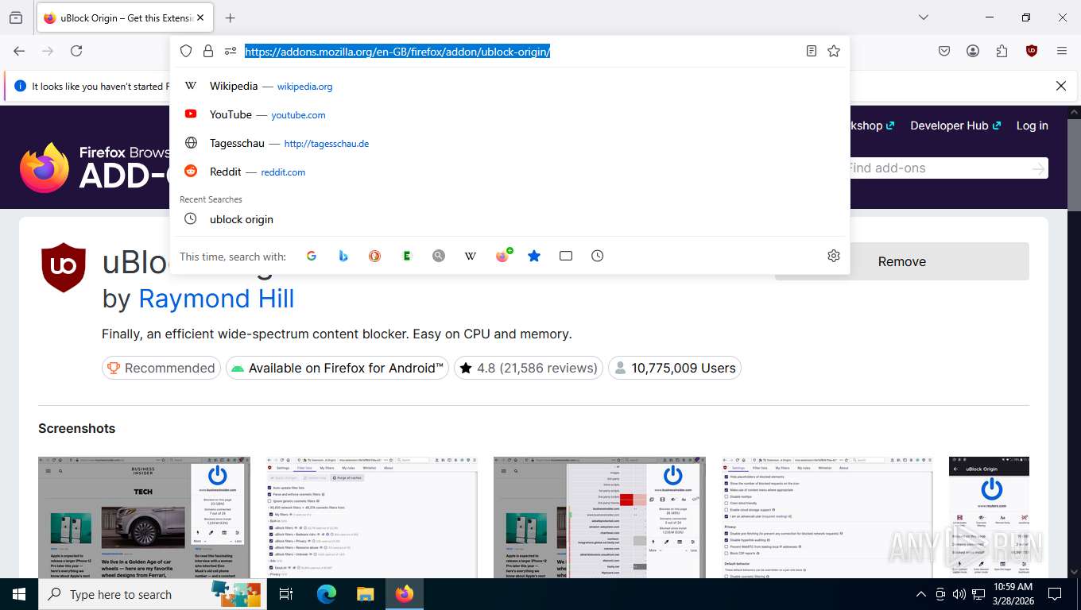Open the notification center icon
This screenshot has height=610, width=1081.
tap(1055, 594)
